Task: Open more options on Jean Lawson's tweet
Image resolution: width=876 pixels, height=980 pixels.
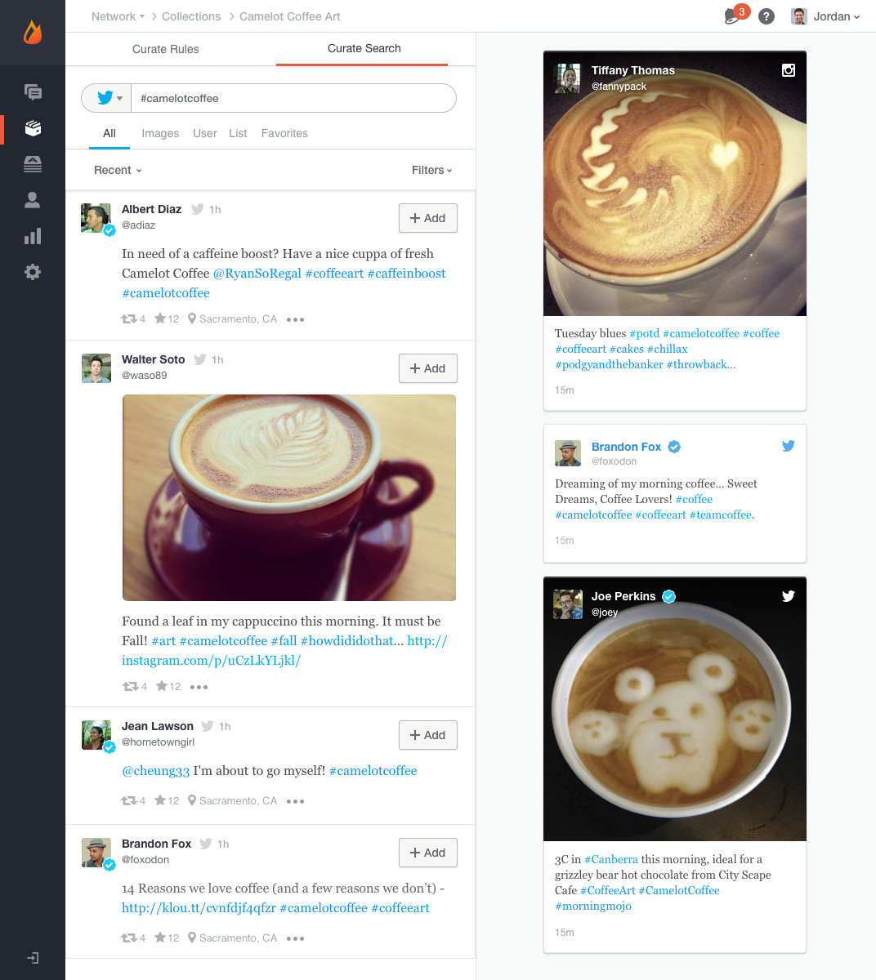Action: (296, 801)
